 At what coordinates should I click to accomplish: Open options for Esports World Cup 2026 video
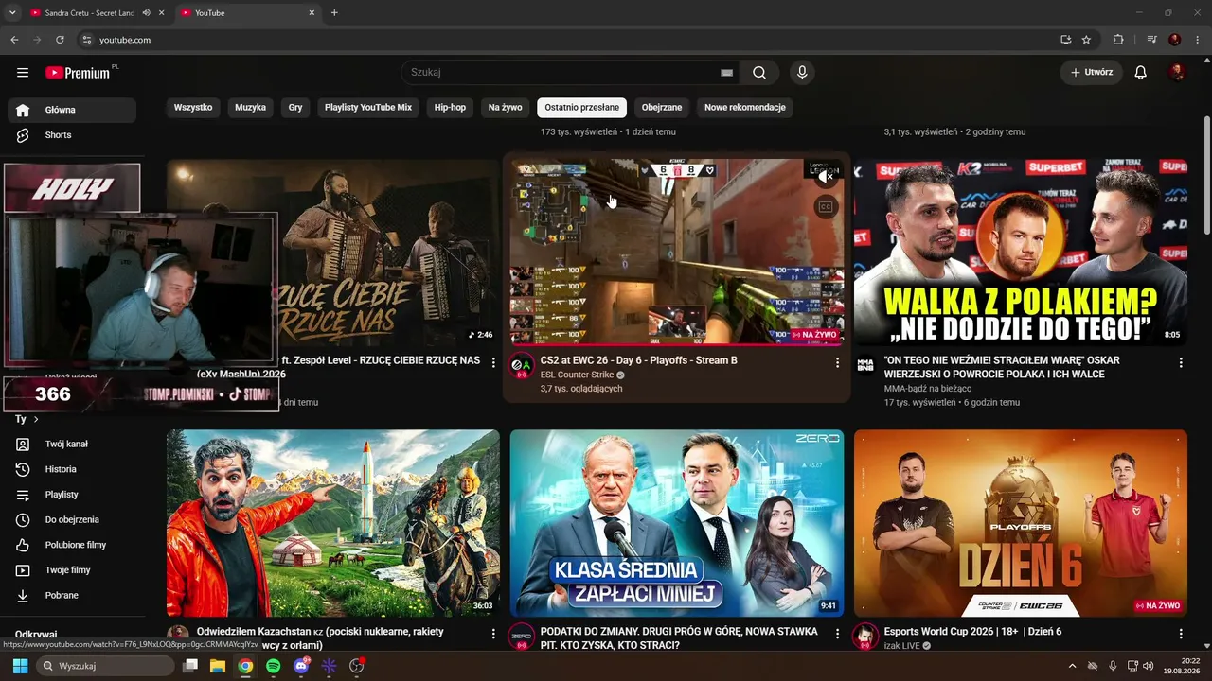click(1181, 634)
